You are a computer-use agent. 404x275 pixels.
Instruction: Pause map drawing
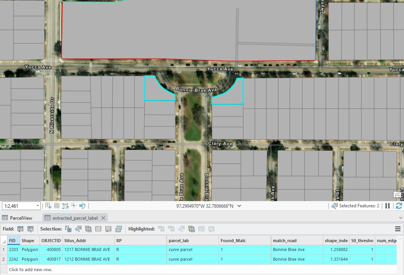click(x=387, y=206)
